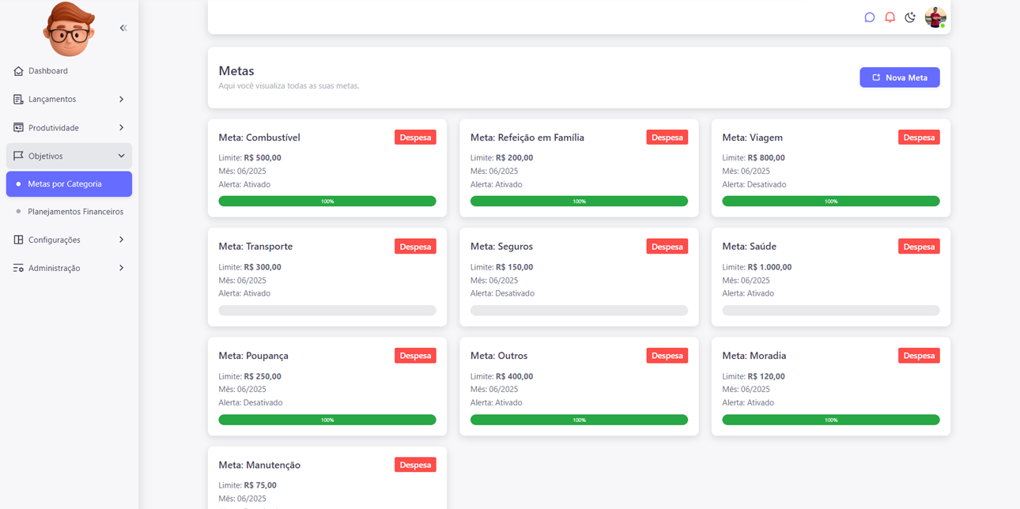Expand the Administração submenu chevron
The image size is (1020, 509).
[x=121, y=269]
